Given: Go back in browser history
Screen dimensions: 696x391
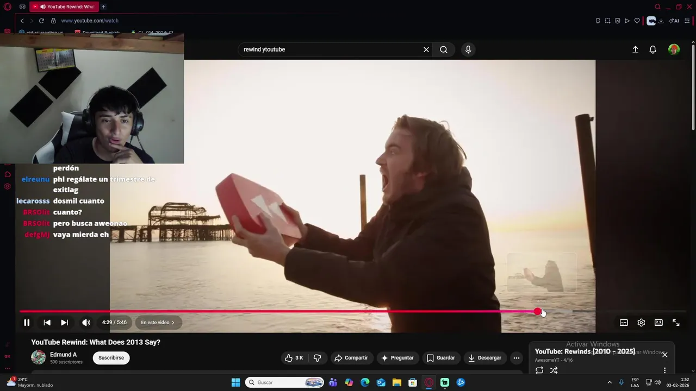Looking at the screenshot, I should (22, 21).
